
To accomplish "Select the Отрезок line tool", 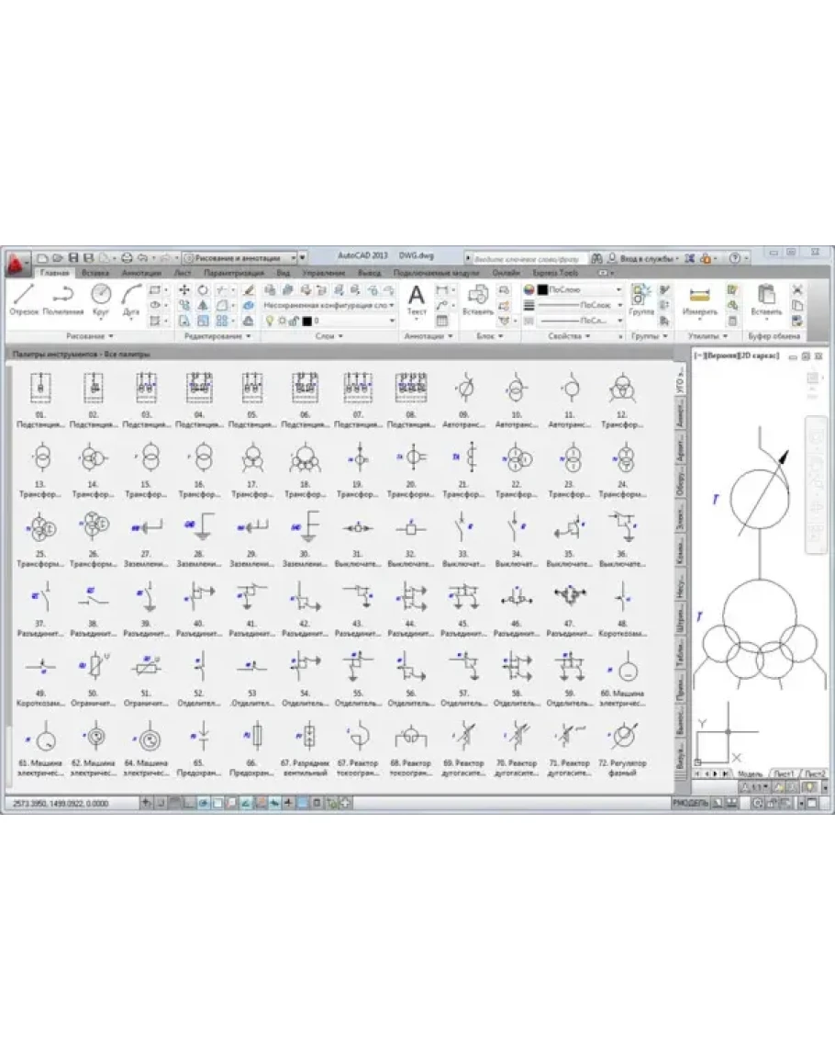I will 24,299.
